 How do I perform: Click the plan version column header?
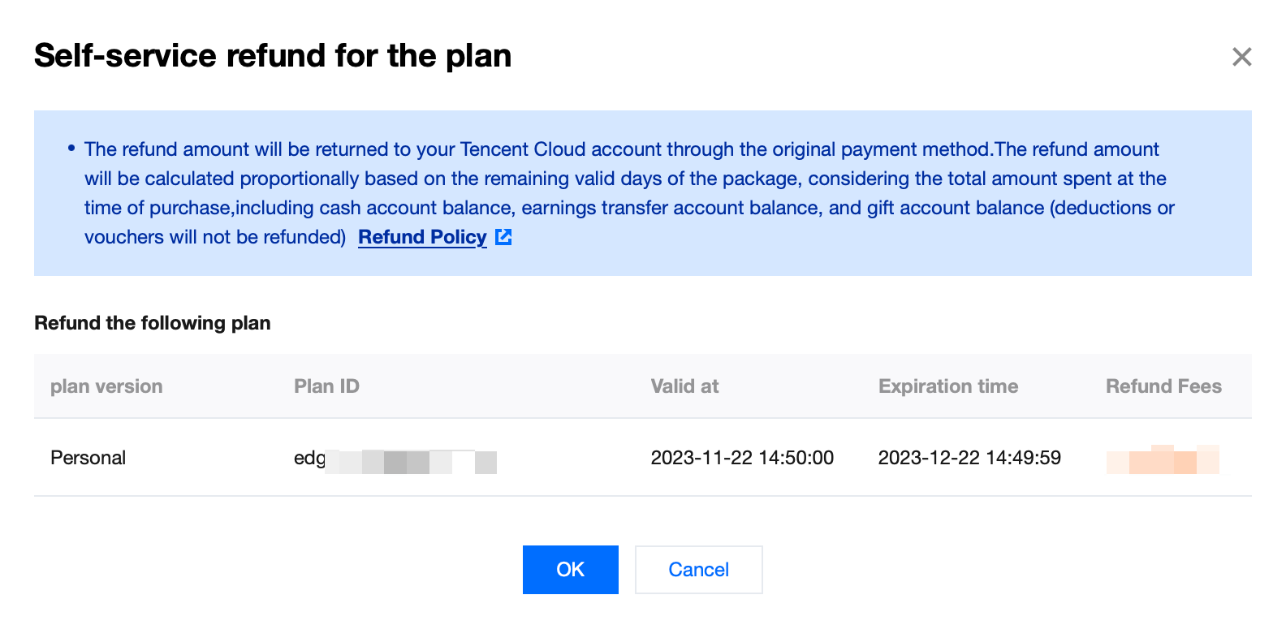pos(106,386)
